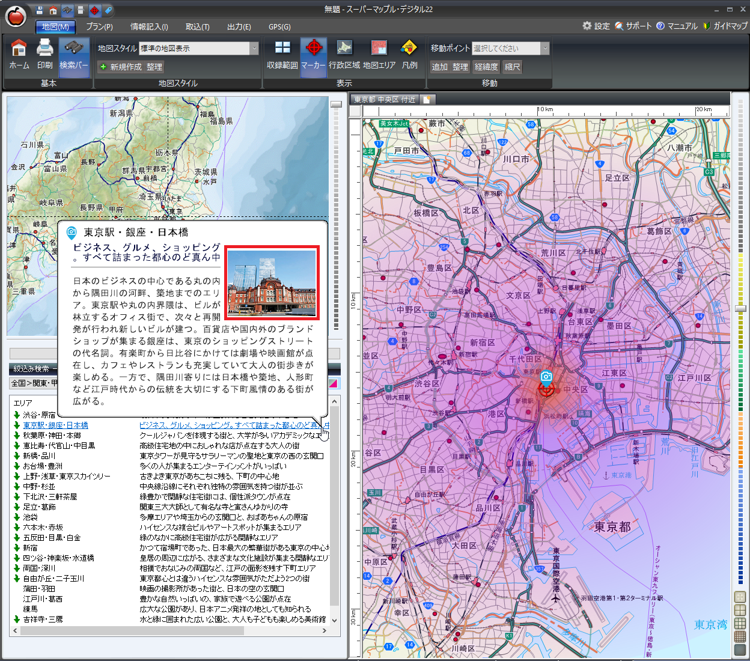The width and height of the screenshot is (750, 661).
Task: Click the ホーム ribbon button
Action: (x=19, y=55)
